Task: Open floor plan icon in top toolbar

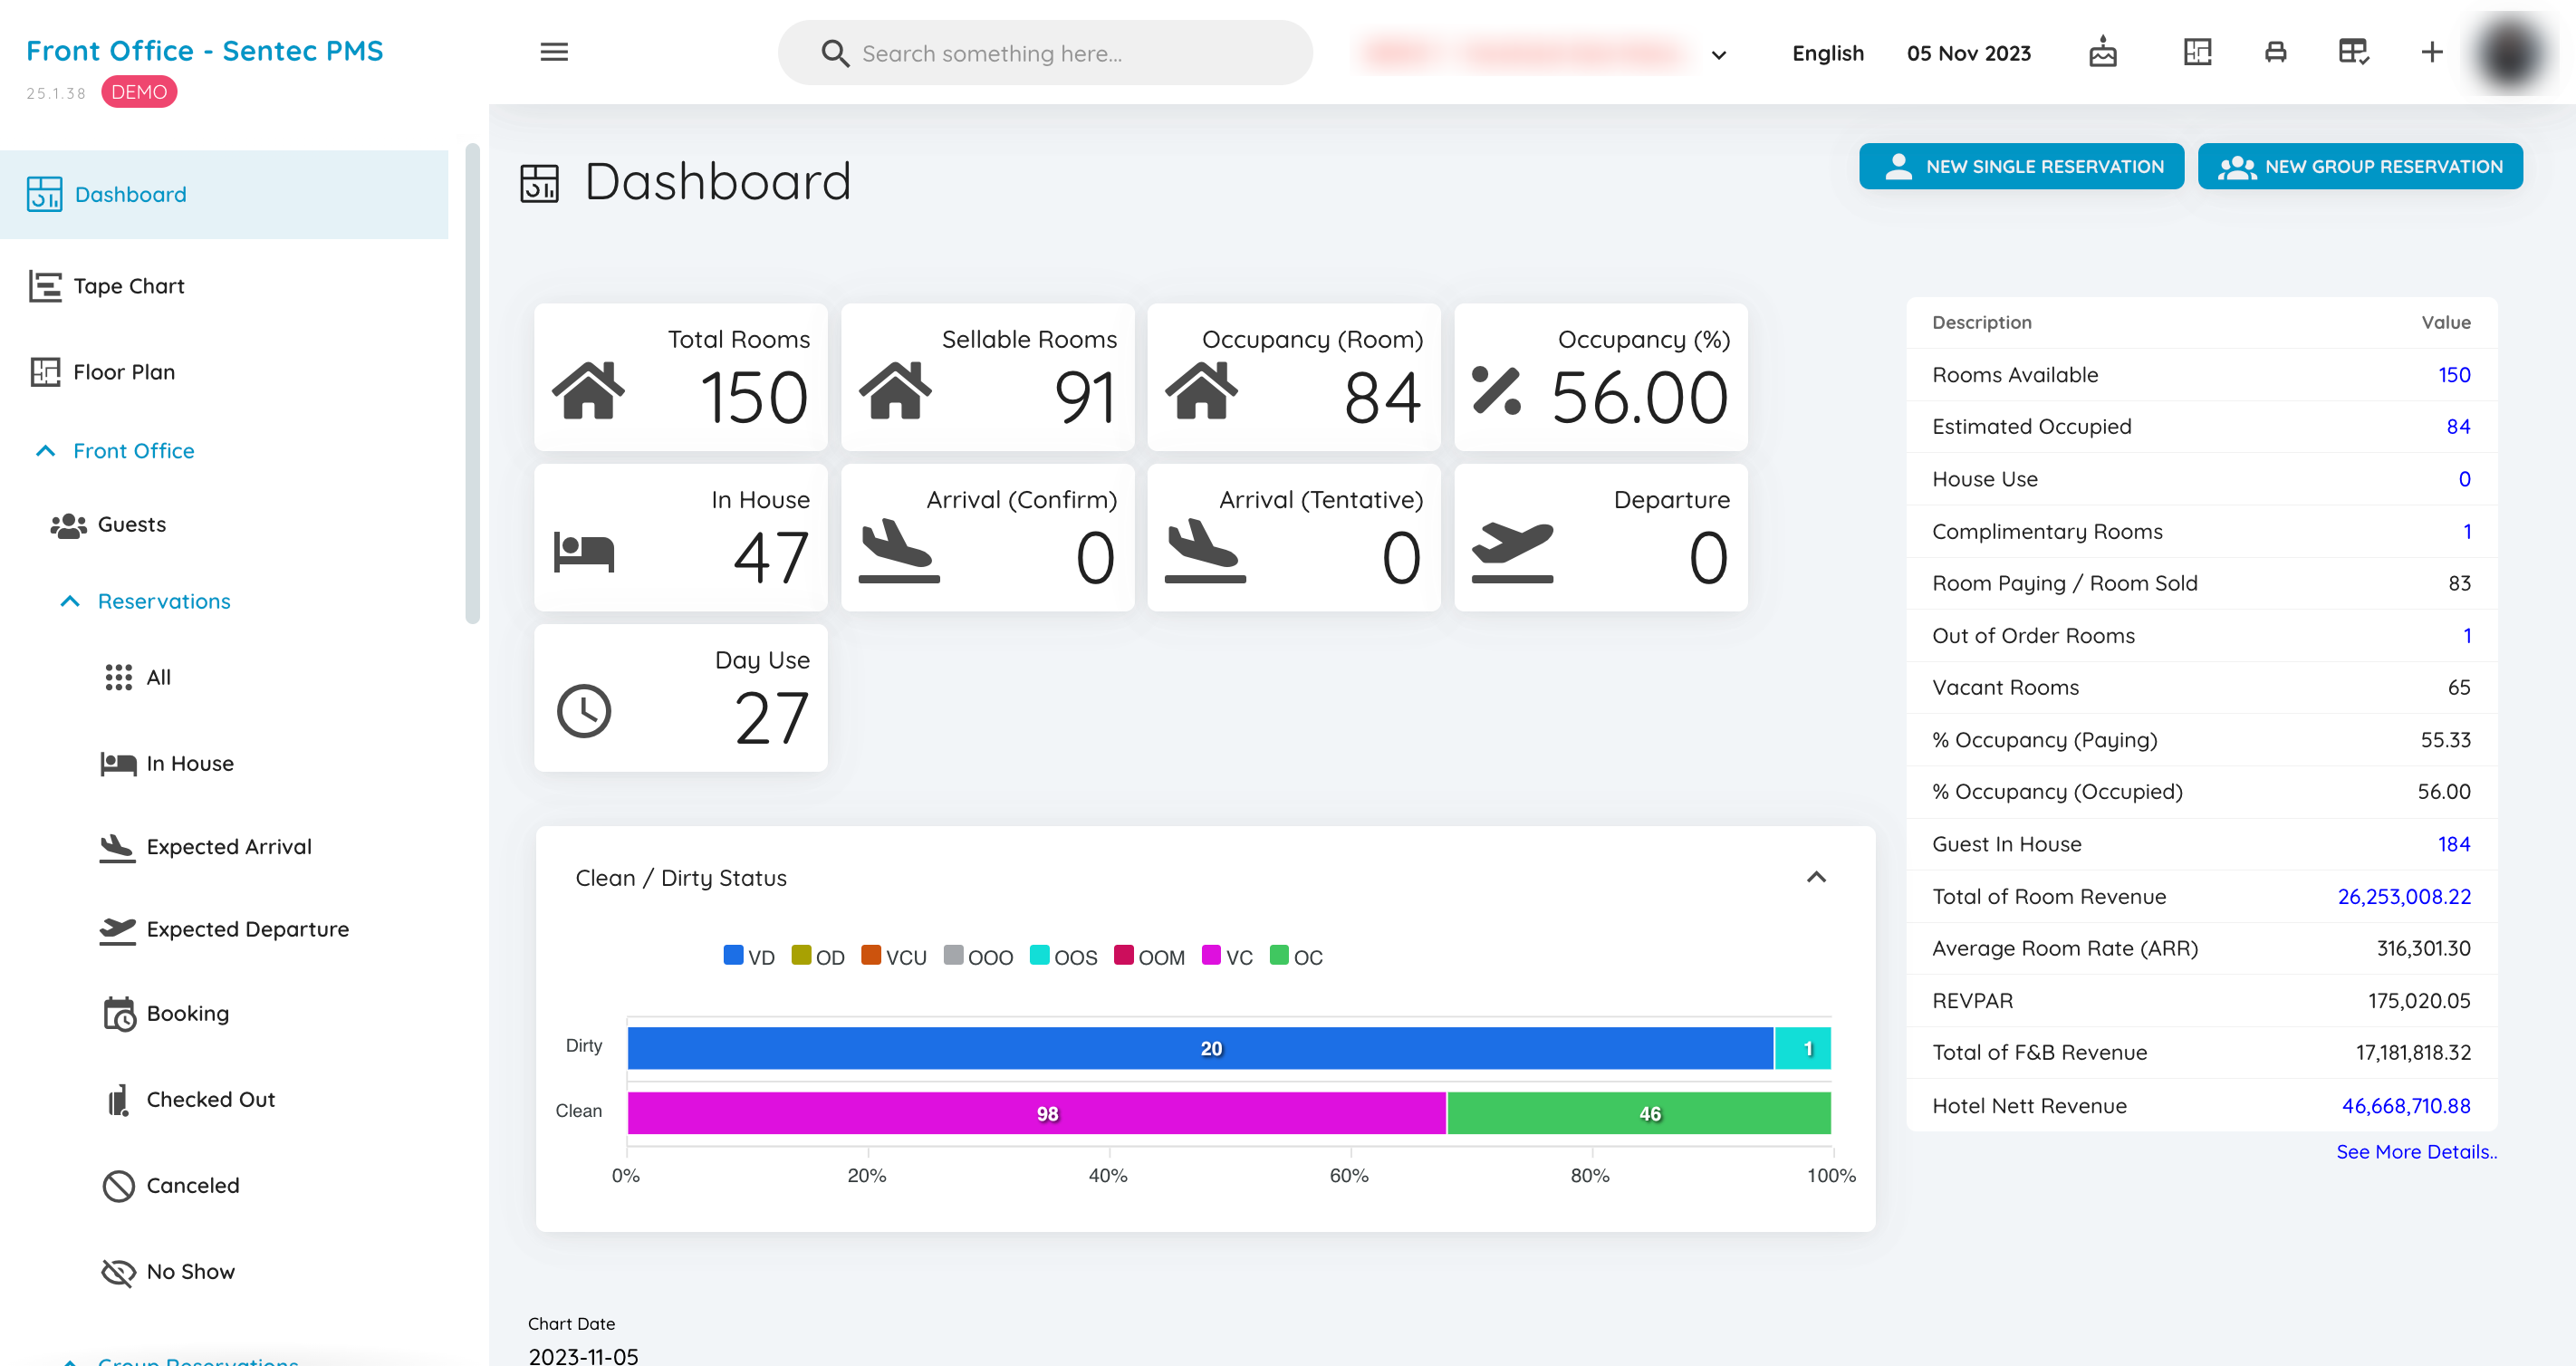Action: [x=2197, y=52]
